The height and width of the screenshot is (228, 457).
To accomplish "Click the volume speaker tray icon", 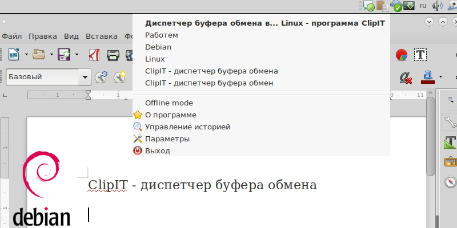I will pyautogui.click(x=438, y=6).
